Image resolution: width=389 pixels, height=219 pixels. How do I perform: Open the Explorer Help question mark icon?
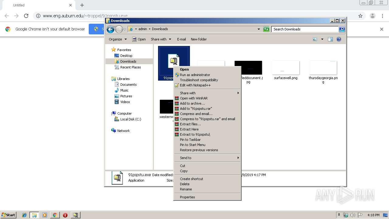pos(339,39)
